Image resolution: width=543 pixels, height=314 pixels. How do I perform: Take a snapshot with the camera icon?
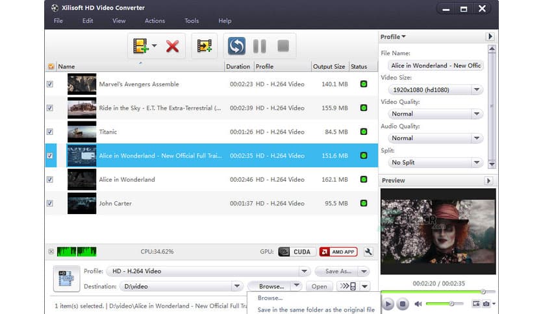486,304
